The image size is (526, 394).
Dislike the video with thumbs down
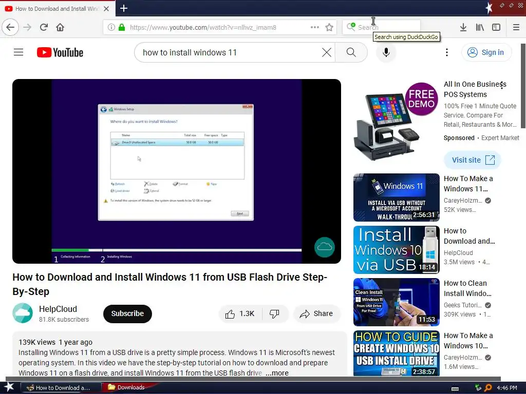(x=274, y=313)
